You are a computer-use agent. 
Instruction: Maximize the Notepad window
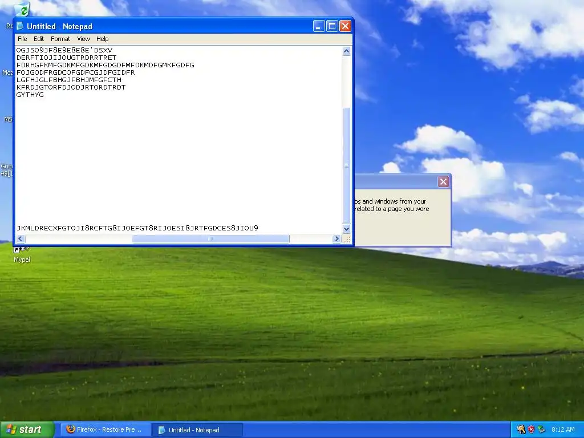coord(332,26)
